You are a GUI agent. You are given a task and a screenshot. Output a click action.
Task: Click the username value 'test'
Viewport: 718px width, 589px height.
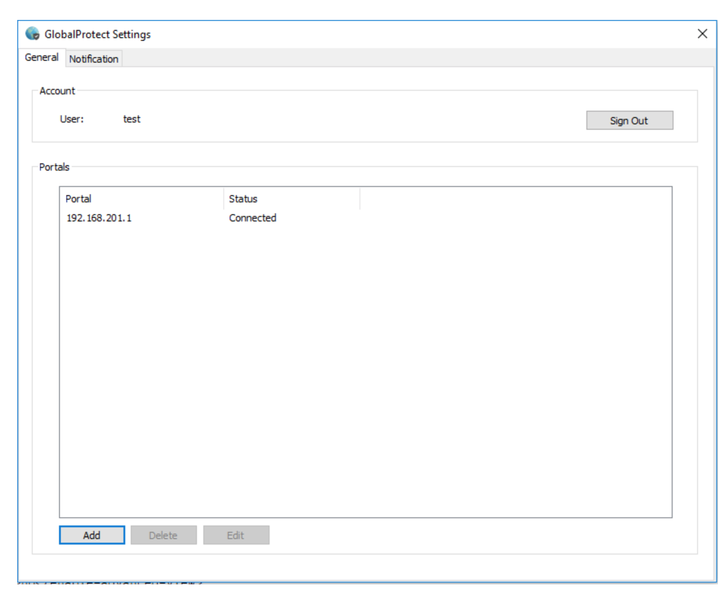pyautogui.click(x=132, y=119)
